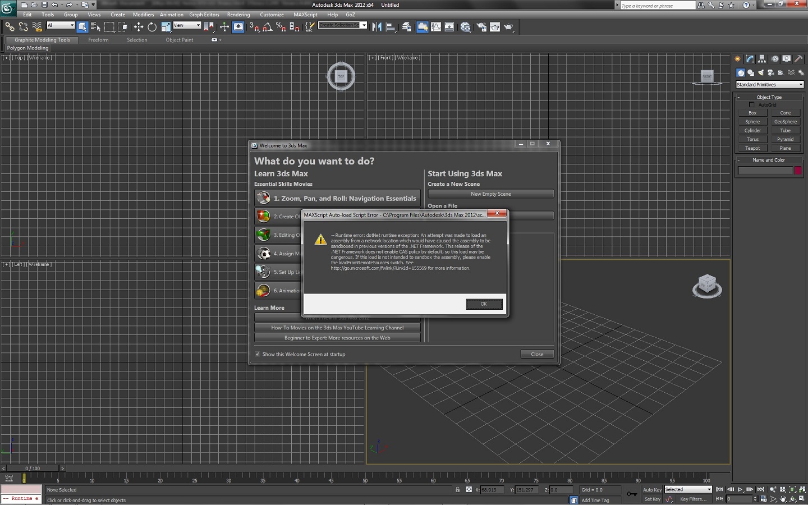Open the Curve Editor icon
This screenshot has width=808, height=505.
pos(436,26)
